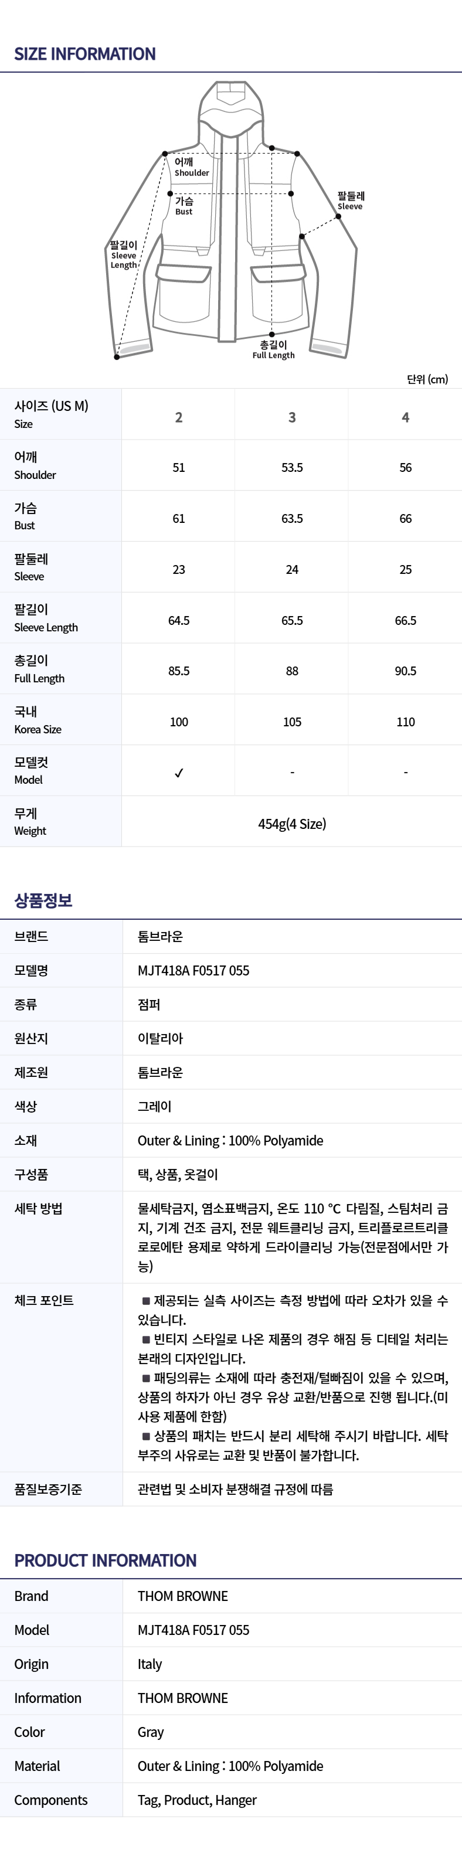The image size is (462, 1856).
Task: Click the 어깨 Shoulder label on the diagram
Action: pos(192,167)
